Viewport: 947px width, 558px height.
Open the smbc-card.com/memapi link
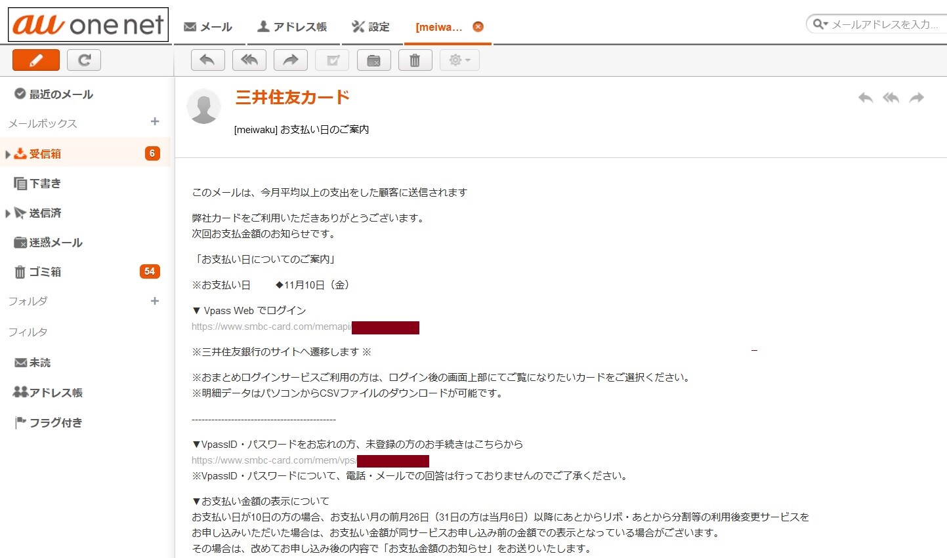point(272,327)
